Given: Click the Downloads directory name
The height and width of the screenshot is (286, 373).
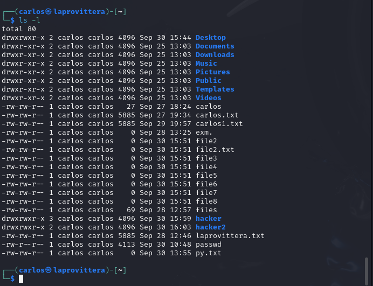Looking at the screenshot, I should click(x=215, y=55).
